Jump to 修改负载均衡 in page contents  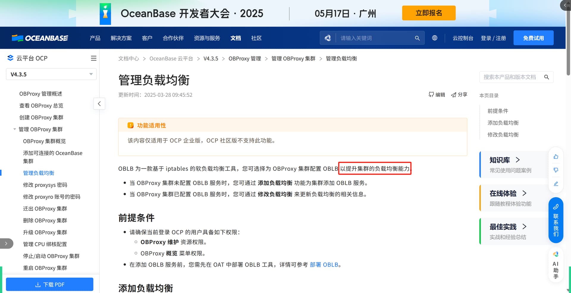pyautogui.click(x=503, y=135)
